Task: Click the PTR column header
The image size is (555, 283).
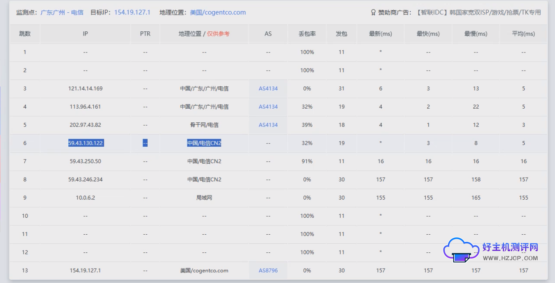Action: click(145, 33)
